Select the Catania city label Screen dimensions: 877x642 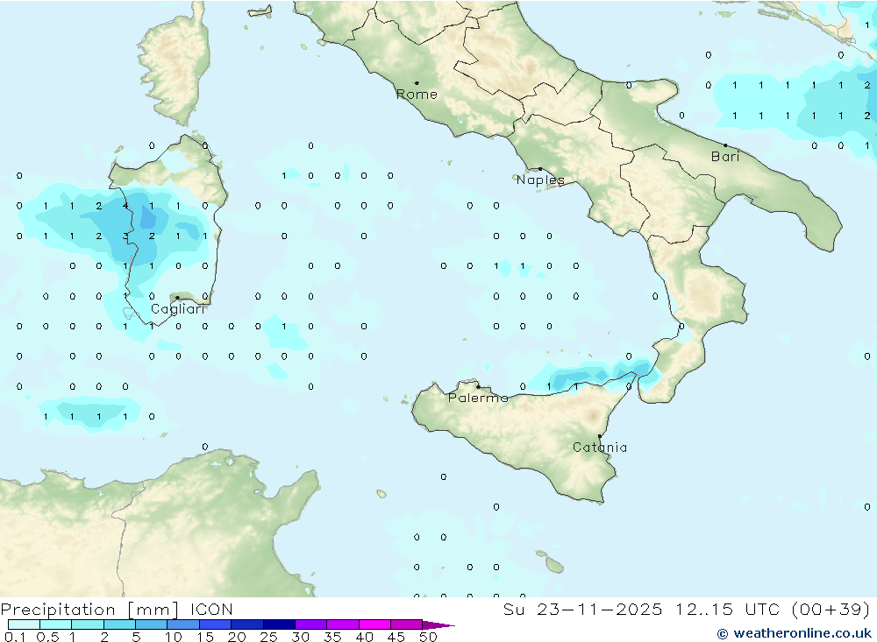point(600,447)
